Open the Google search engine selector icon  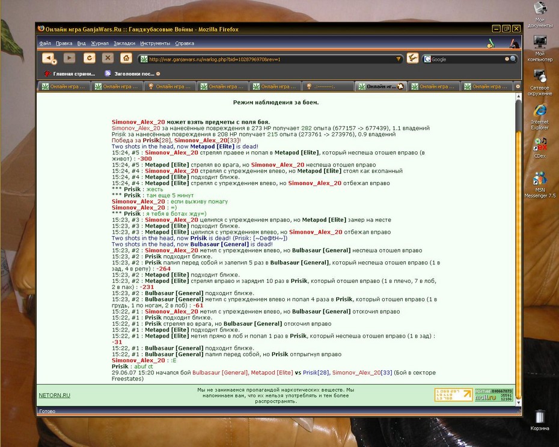point(427,59)
